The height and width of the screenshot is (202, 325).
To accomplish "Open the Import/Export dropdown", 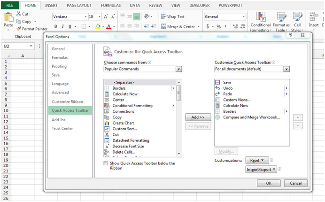I will point(261,170).
